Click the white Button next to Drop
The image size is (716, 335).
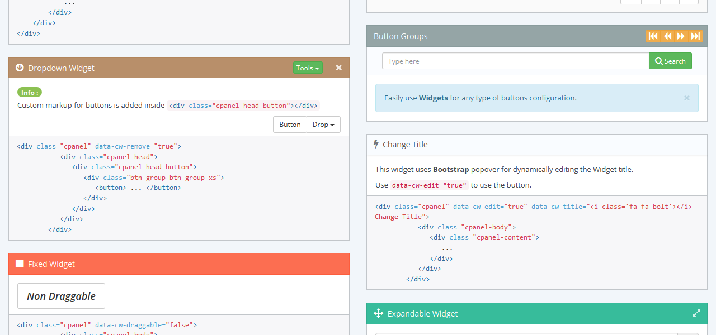pos(290,125)
